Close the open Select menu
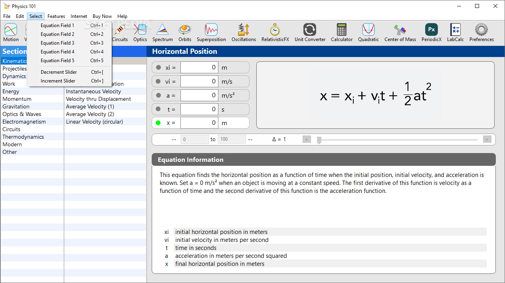This screenshot has height=283, width=505. (x=36, y=16)
